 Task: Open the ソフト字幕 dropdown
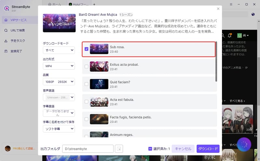(x=59, y=129)
